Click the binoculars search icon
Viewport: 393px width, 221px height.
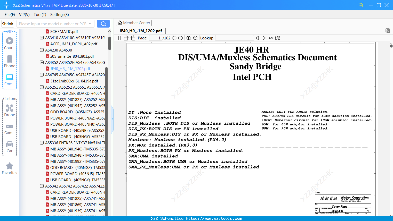click(x=278, y=38)
